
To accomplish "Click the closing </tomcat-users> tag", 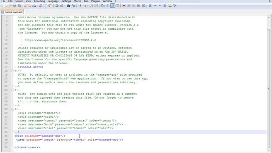I will point(27,147).
